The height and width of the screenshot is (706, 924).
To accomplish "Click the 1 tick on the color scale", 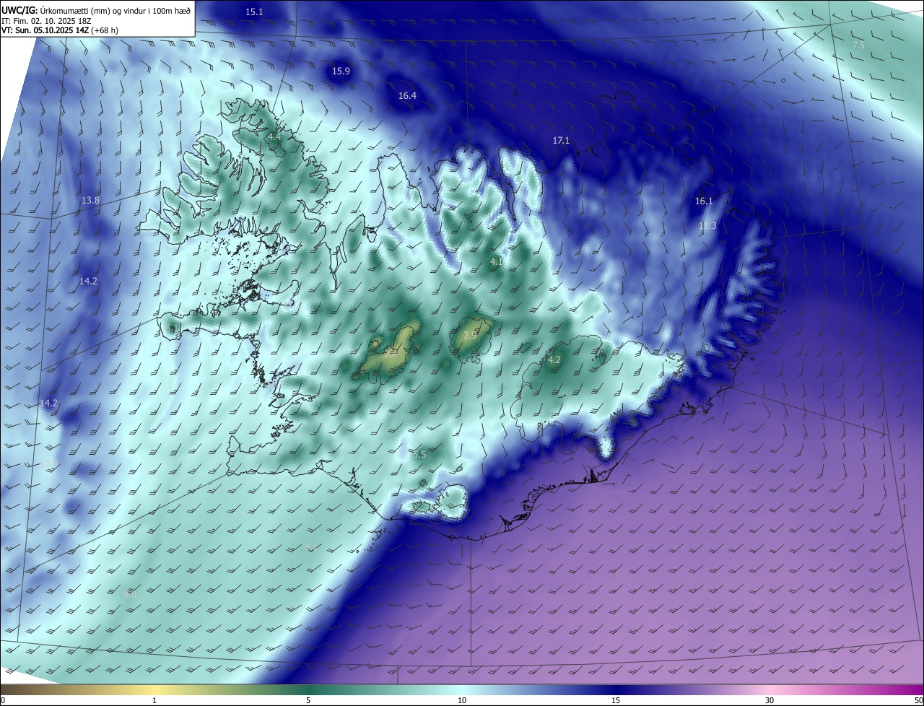I will 154,700.
